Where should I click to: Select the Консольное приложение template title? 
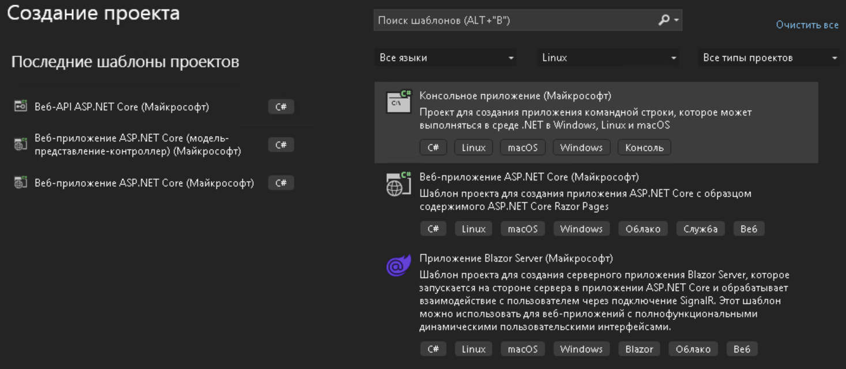pyautogui.click(x=515, y=96)
